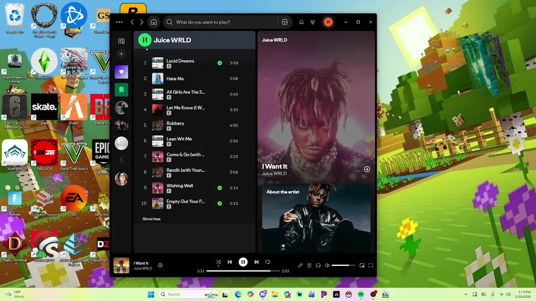Select EA desktop shortcut
The height and width of the screenshot is (301, 536).
[x=74, y=202]
